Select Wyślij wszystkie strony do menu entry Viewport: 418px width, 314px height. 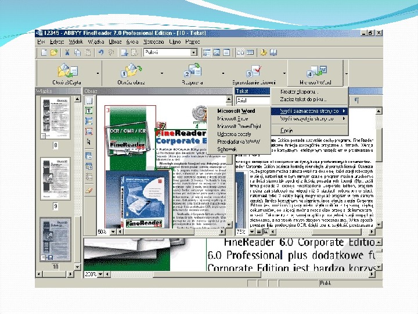click(309, 119)
